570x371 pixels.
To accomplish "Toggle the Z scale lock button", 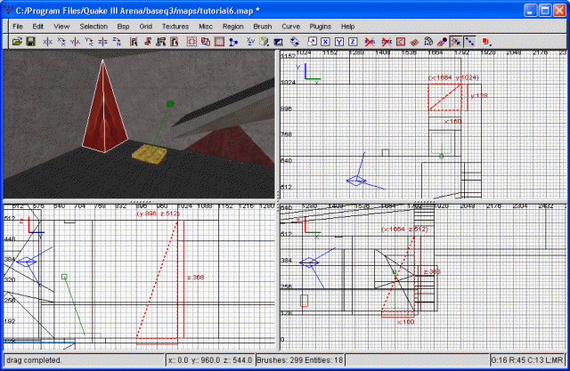I will tap(353, 42).
